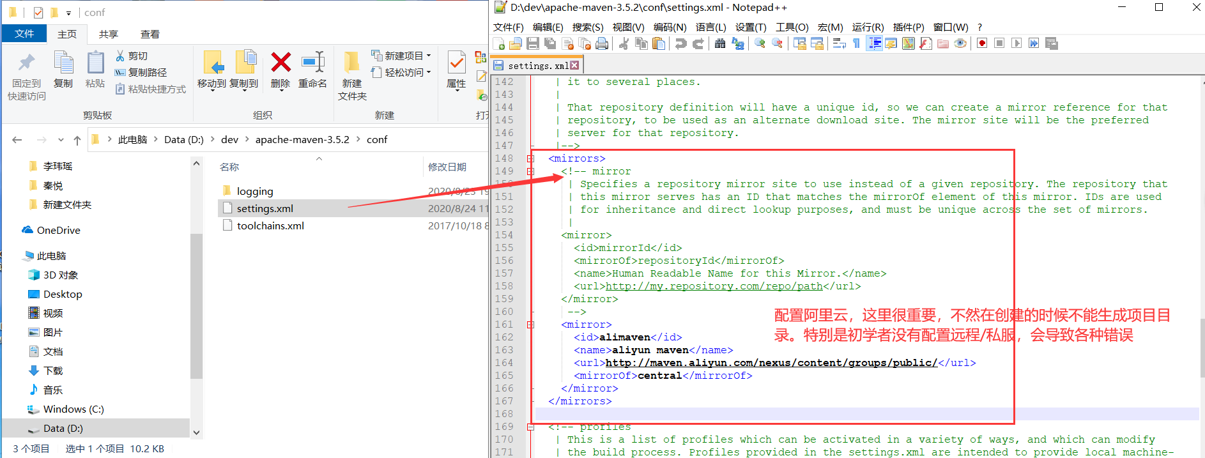1205x458 pixels.
Task: Switch to the 查看 ribbon tab in Explorer
Action: click(x=150, y=34)
